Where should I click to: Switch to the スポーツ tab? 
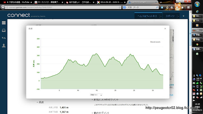[x=170, y=16]
